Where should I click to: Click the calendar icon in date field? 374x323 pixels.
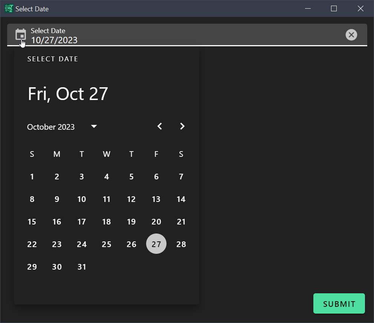point(20,35)
